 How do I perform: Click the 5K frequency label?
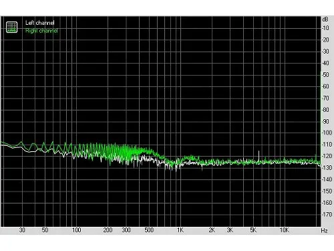[x=253, y=230]
